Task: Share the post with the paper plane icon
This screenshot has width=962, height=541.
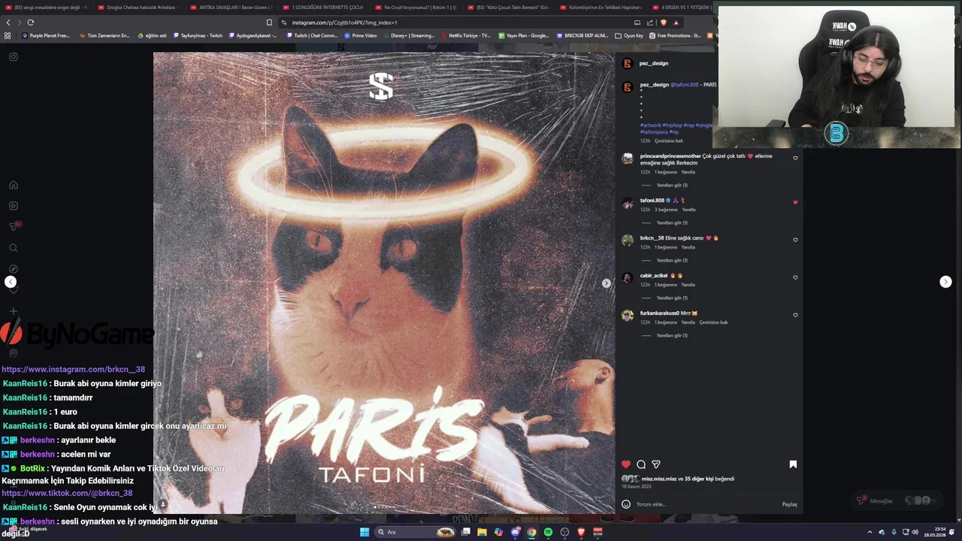Action: pyautogui.click(x=656, y=464)
